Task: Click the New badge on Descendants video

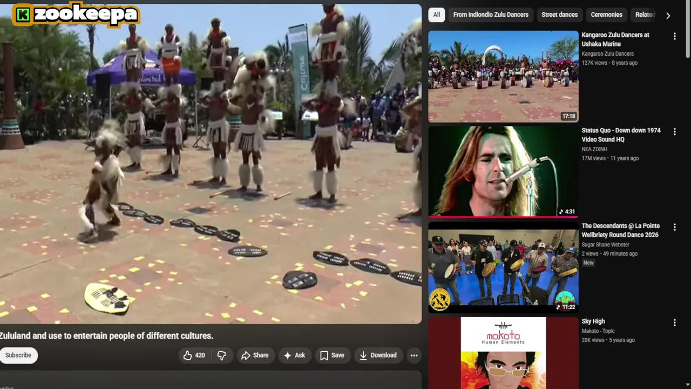Action: point(588,263)
